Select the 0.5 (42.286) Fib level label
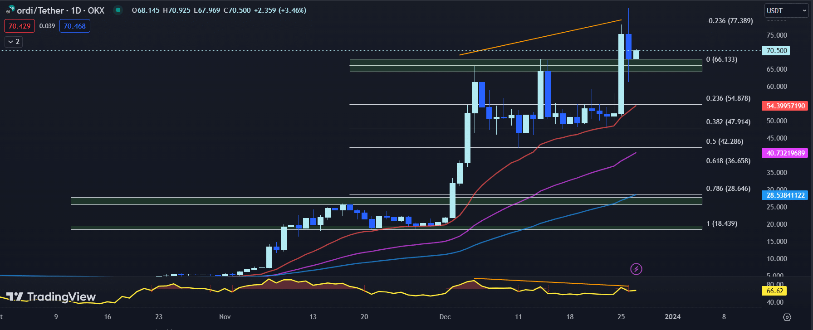Screen dimensions: 813x330 point(725,141)
